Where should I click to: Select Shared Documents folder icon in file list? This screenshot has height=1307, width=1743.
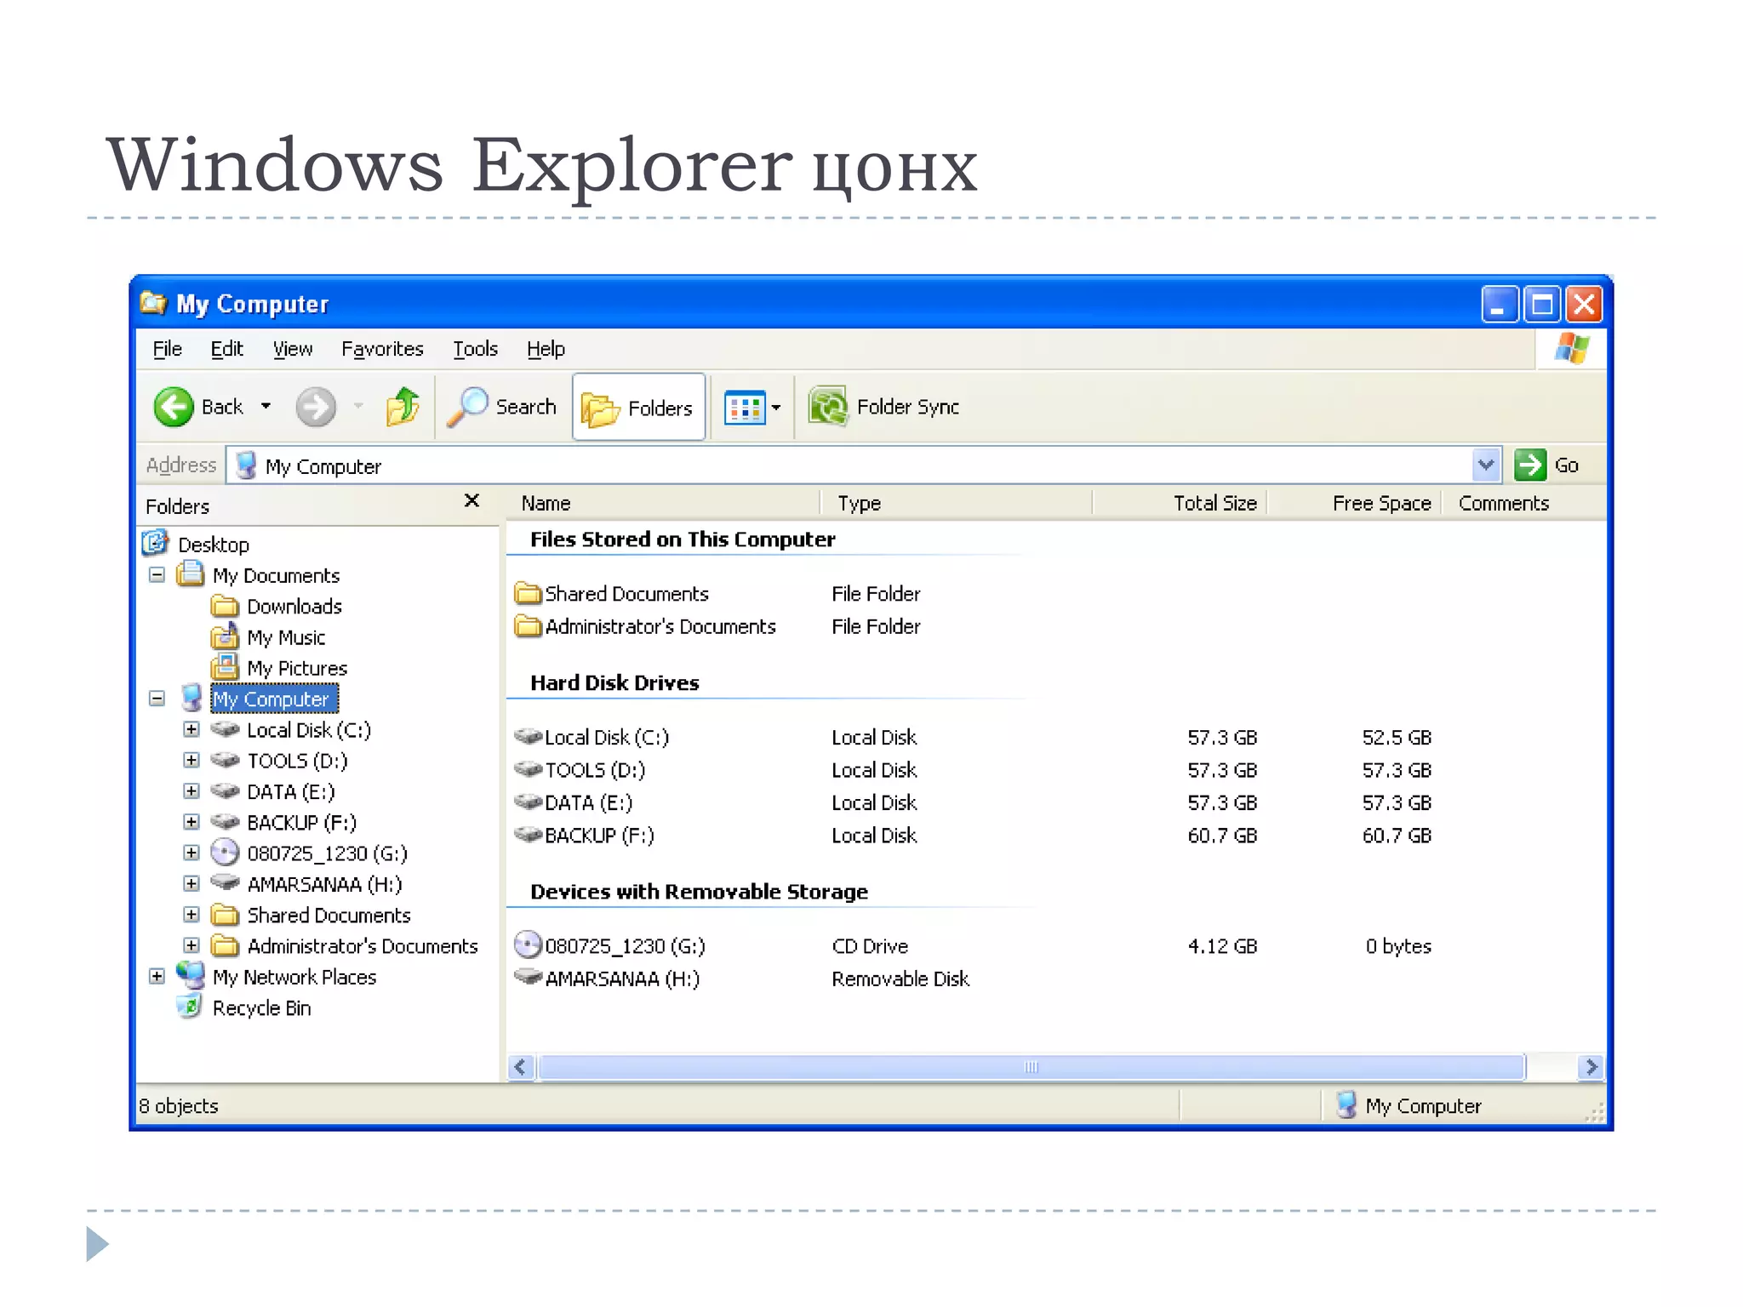click(529, 592)
